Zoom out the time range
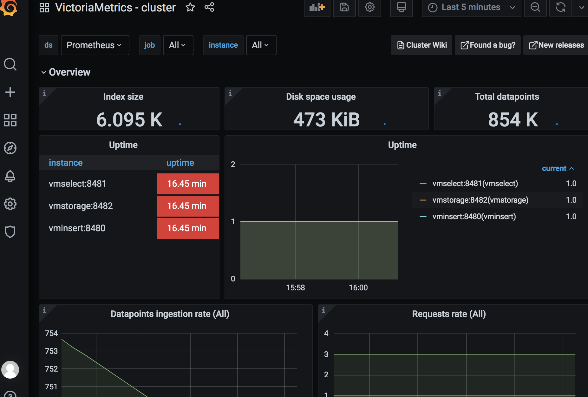 click(x=535, y=7)
